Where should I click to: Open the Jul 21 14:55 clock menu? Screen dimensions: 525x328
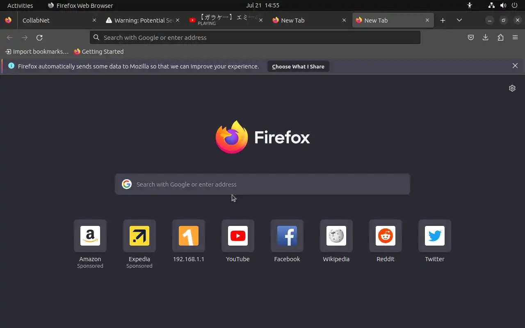click(262, 5)
